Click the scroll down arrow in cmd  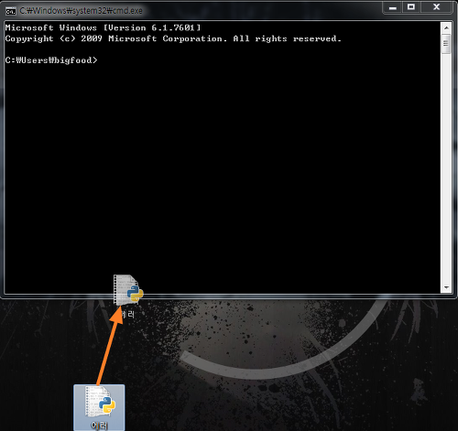[x=446, y=287]
